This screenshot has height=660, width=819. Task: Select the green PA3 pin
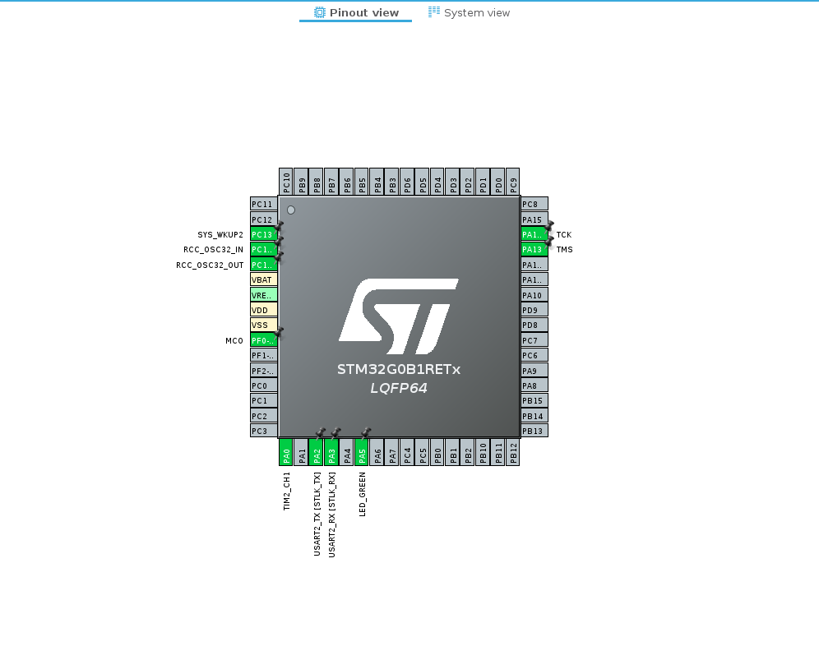tap(331, 452)
